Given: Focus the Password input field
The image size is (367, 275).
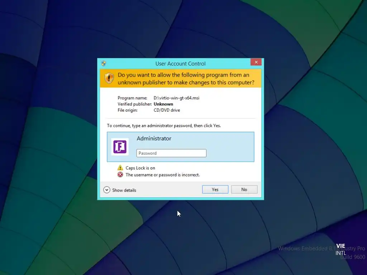Looking at the screenshot, I should click(x=171, y=153).
